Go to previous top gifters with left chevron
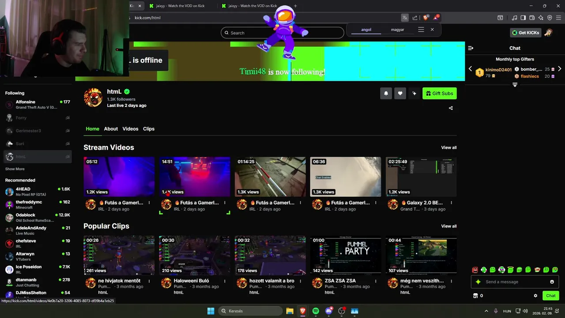 click(470, 69)
